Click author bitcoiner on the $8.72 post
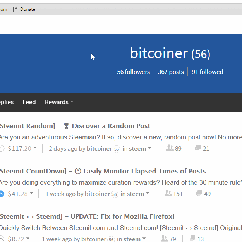 click(94, 239)
